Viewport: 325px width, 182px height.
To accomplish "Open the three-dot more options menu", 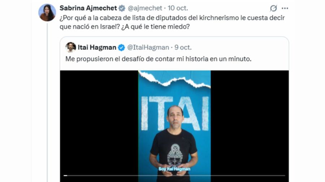I will click(285, 8).
